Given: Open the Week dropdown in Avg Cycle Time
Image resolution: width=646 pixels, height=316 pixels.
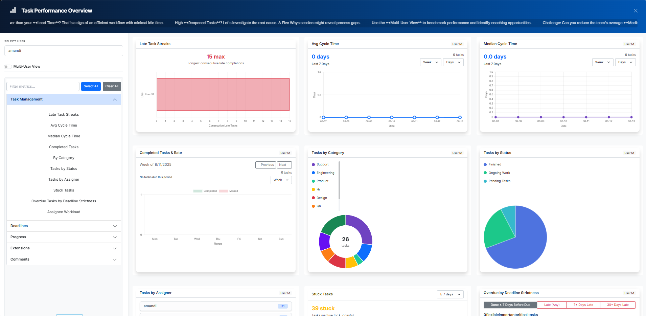Looking at the screenshot, I should tap(430, 62).
